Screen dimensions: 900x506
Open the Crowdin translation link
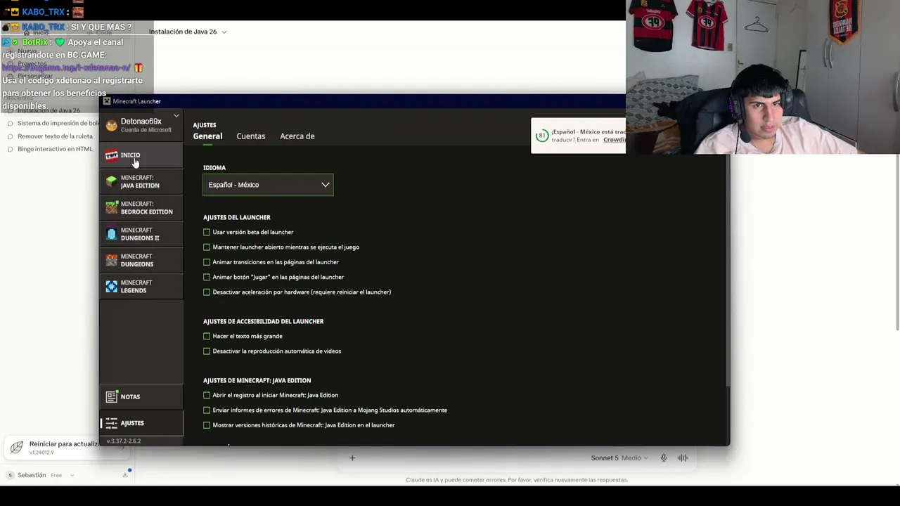pyautogui.click(x=614, y=140)
